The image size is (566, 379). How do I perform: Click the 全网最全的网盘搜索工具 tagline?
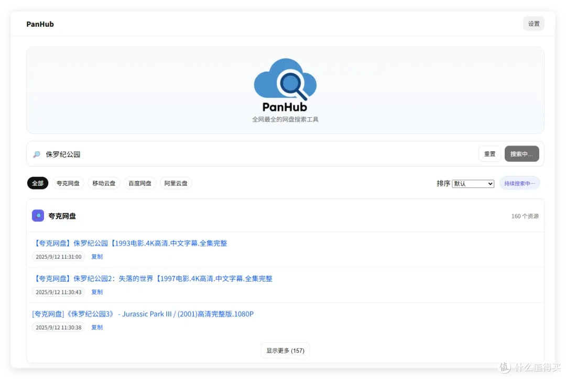pyautogui.click(x=285, y=119)
